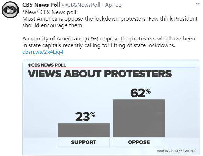Select the OPPOSE label box
The image size is (203, 156).
pos(139,142)
